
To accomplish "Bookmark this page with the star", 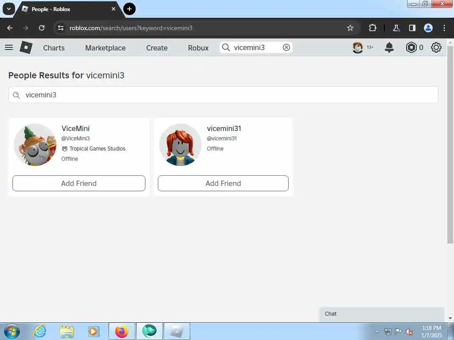I will coord(350,28).
